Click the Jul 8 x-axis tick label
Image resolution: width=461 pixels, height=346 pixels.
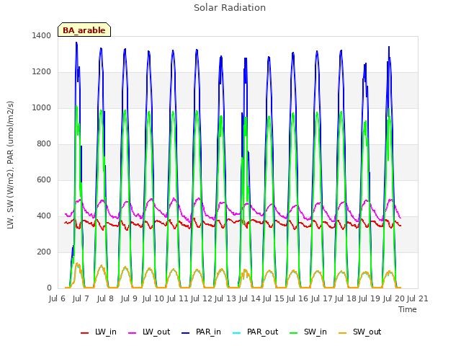[105, 298]
